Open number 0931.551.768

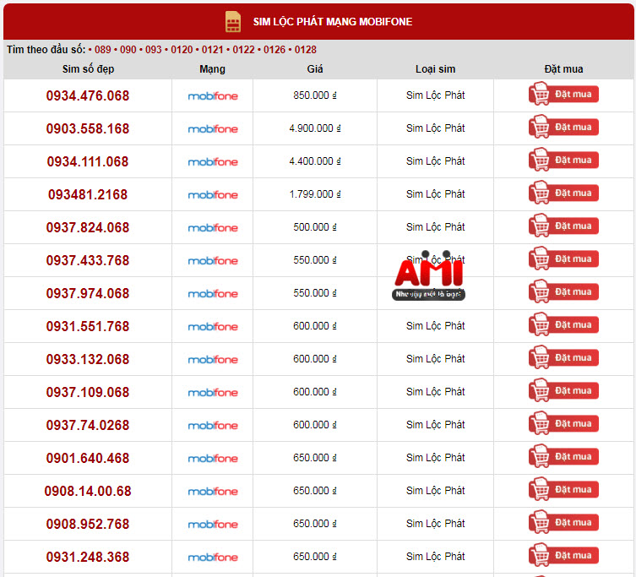click(88, 326)
